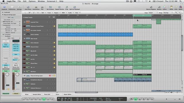184x103 pixels.
Task: Click the Layered Yeat track icon
Action: [28, 22]
